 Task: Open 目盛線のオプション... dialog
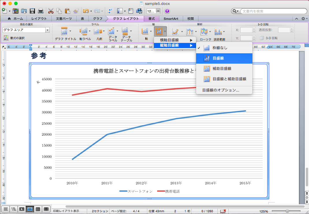[x=224, y=90]
